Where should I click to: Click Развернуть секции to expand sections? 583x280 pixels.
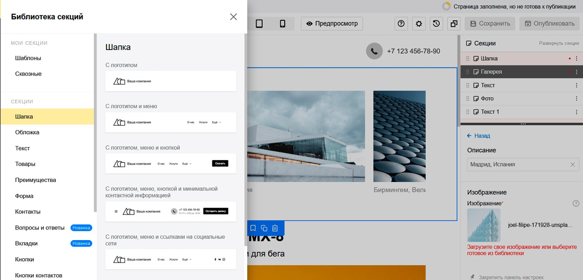(x=559, y=44)
